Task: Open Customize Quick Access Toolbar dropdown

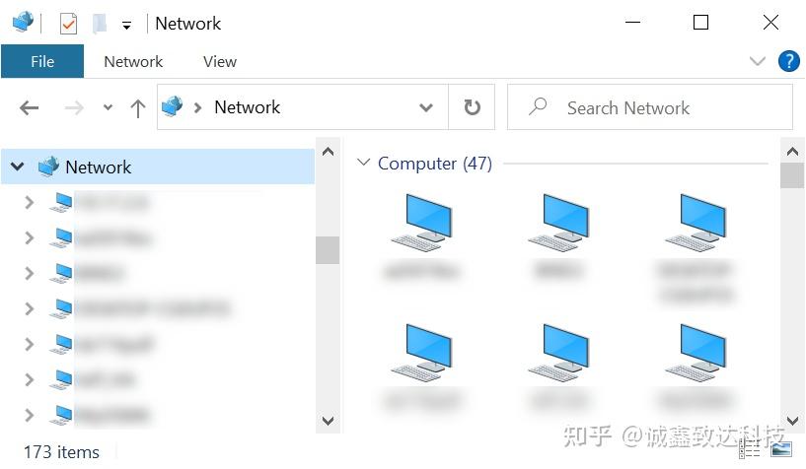Action: 126,25
